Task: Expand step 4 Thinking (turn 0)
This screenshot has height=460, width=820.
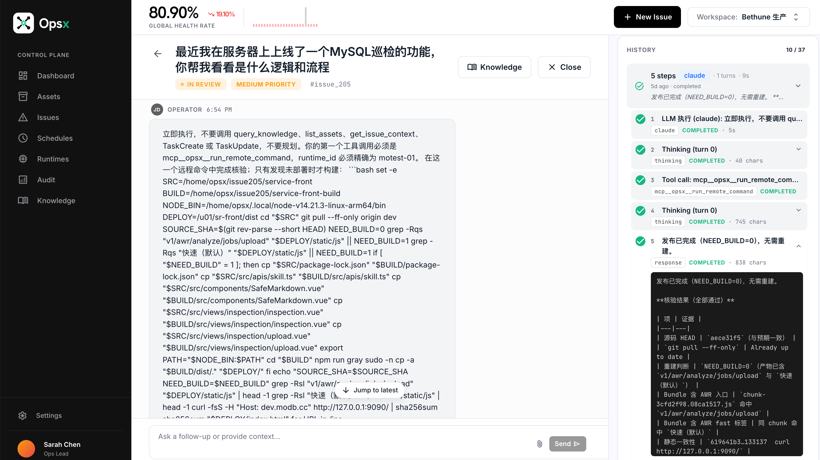Action: (x=798, y=210)
